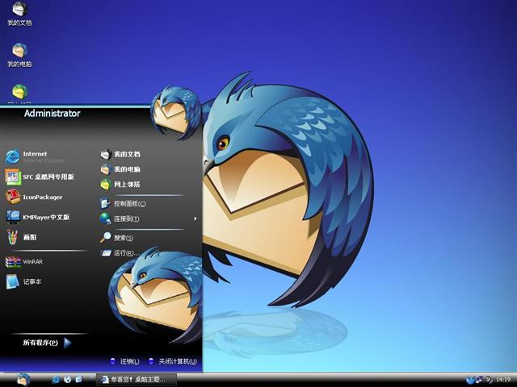The height and width of the screenshot is (387, 517).
Task: Click the Thunderbird Start button on taskbar
Action: click(23, 379)
